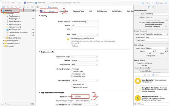Show the quick help inspector
The image size is (169, 106).
click(x=153, y=7)
